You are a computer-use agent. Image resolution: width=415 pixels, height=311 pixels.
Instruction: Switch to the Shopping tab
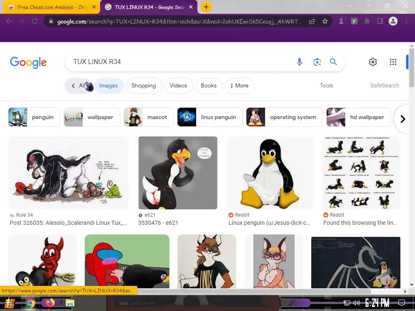tap(144, 86)
